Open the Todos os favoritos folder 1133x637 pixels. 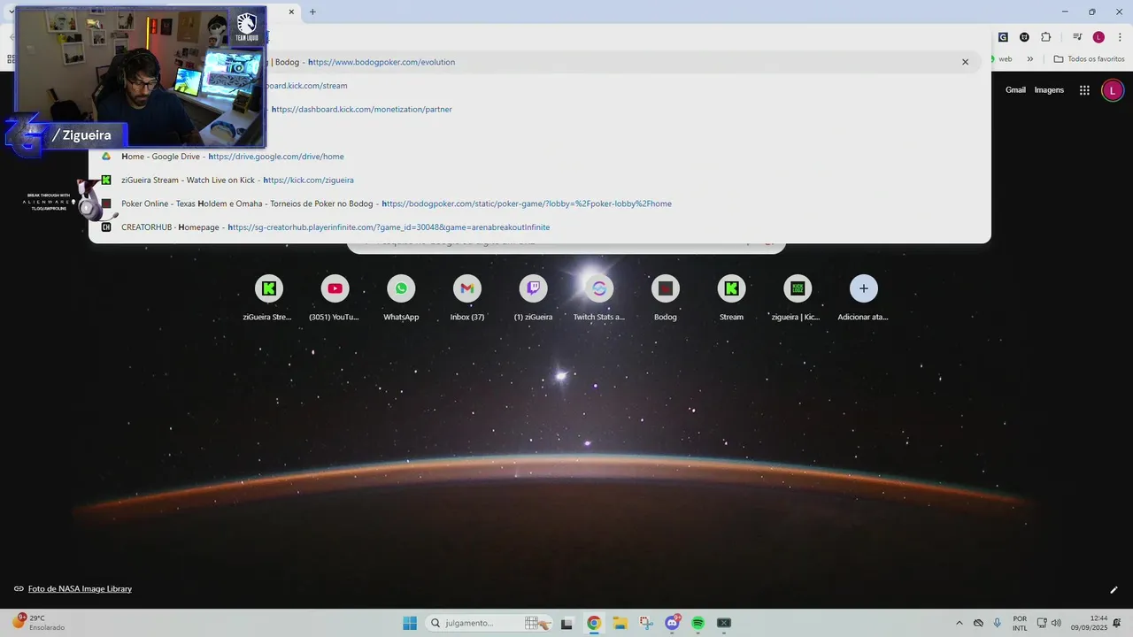click(1089, 59)
